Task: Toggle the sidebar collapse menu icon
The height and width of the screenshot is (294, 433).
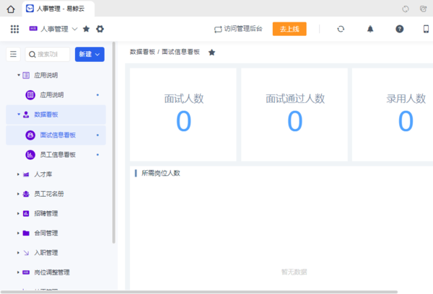Action: tap(13, 54)
